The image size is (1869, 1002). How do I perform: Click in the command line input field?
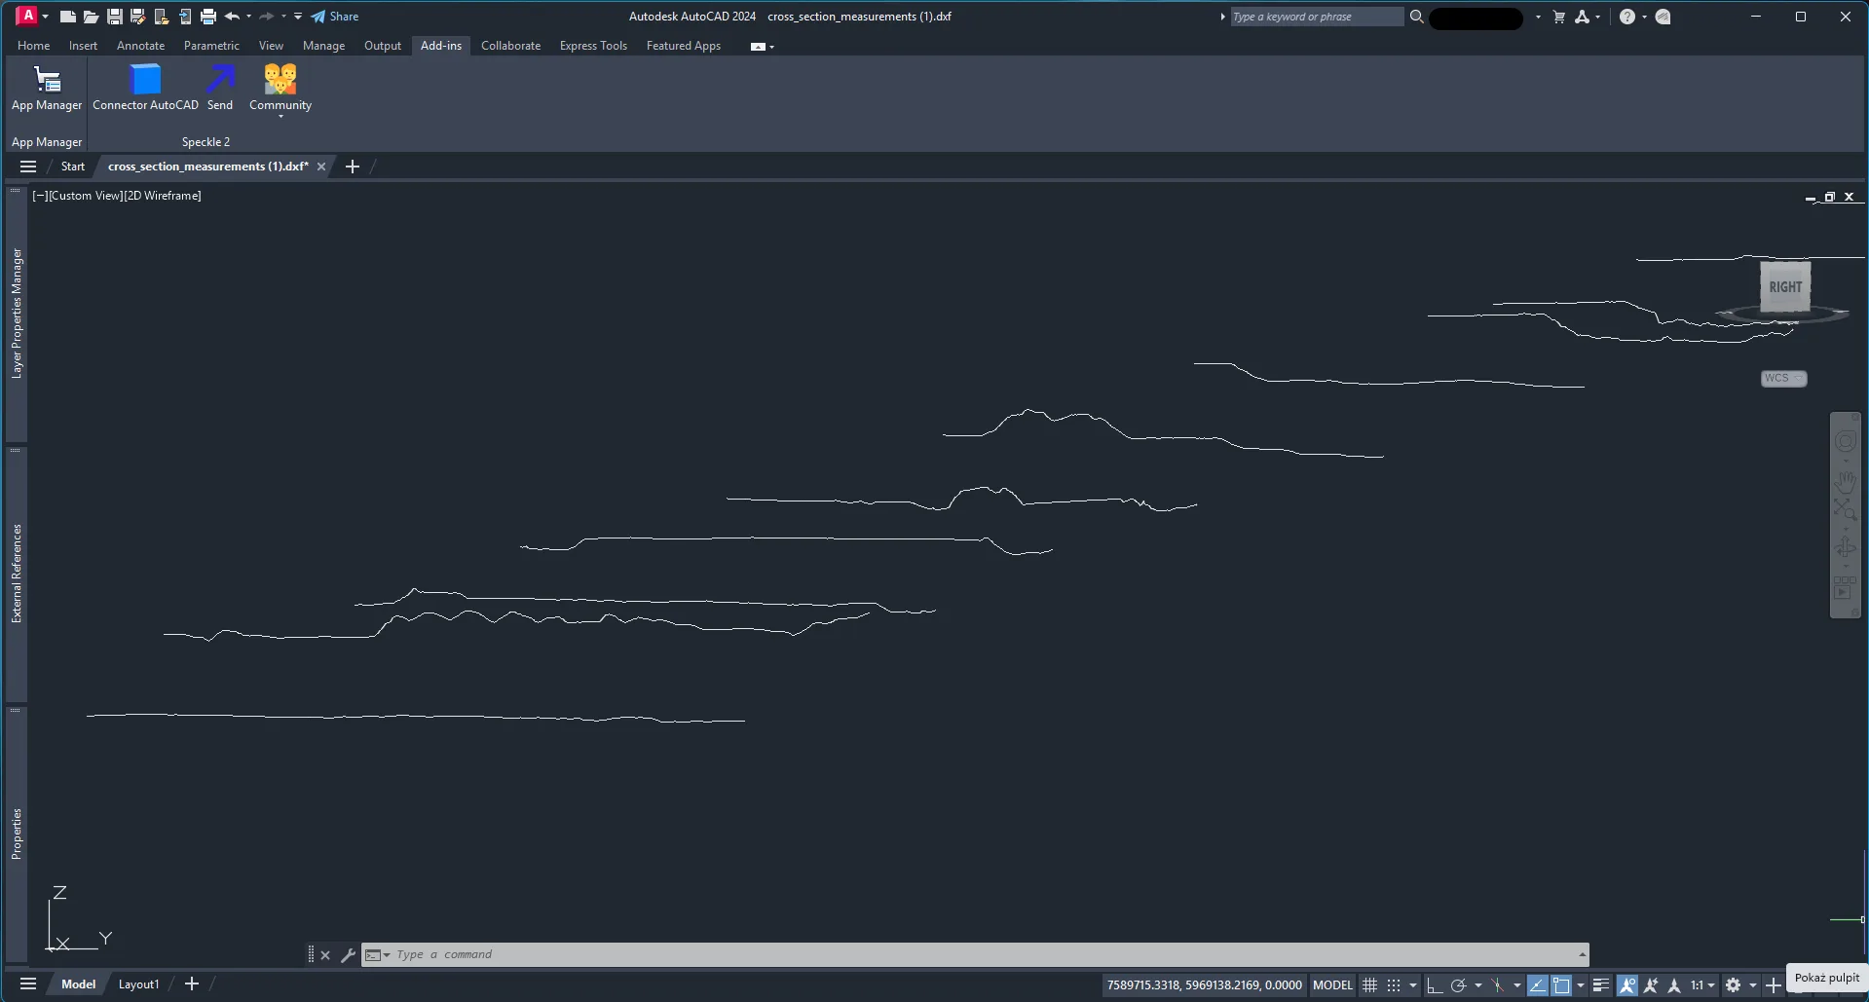click(974, 955)
